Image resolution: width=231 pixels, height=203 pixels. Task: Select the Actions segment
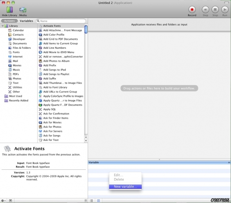pyautogui.click(x=9, y=21)
